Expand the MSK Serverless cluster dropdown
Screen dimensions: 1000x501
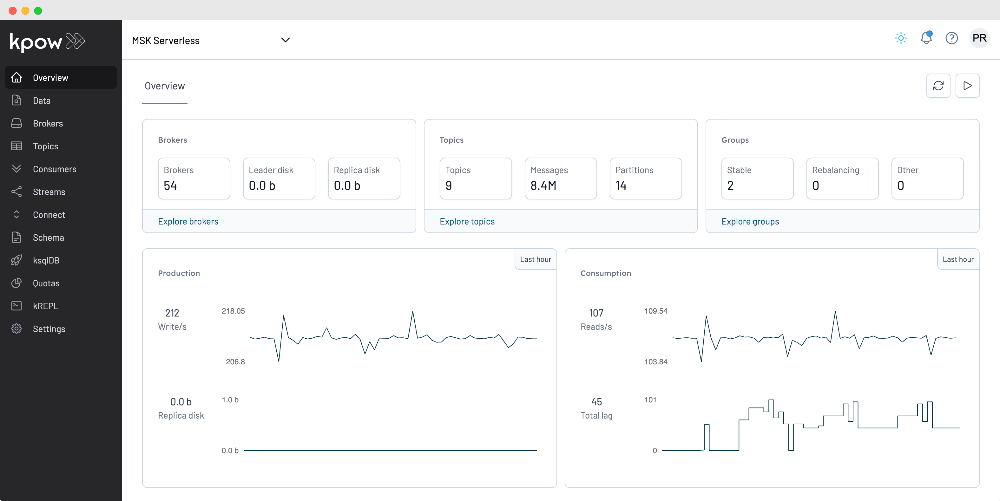pos(285,40)
